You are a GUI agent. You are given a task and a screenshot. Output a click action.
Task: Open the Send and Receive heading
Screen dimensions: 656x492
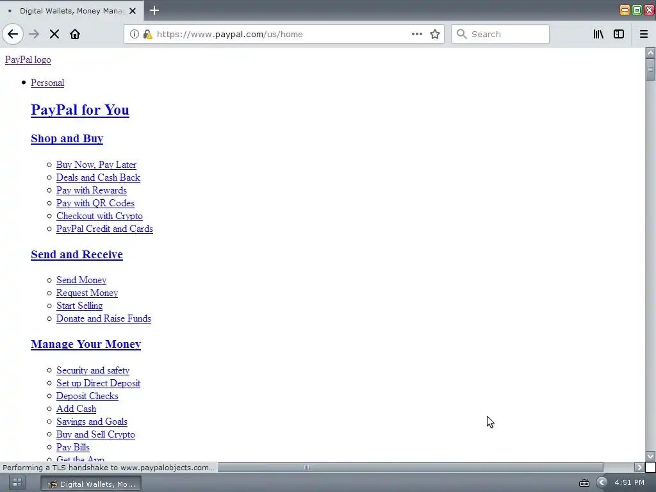tap(77, 254)
